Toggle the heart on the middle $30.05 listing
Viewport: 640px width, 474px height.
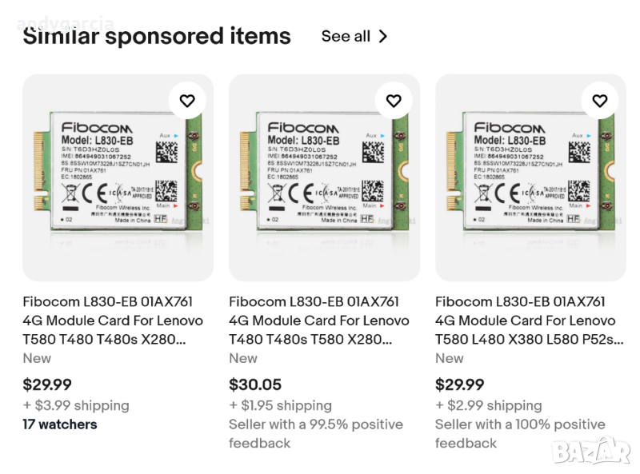(x=394, y=101)
